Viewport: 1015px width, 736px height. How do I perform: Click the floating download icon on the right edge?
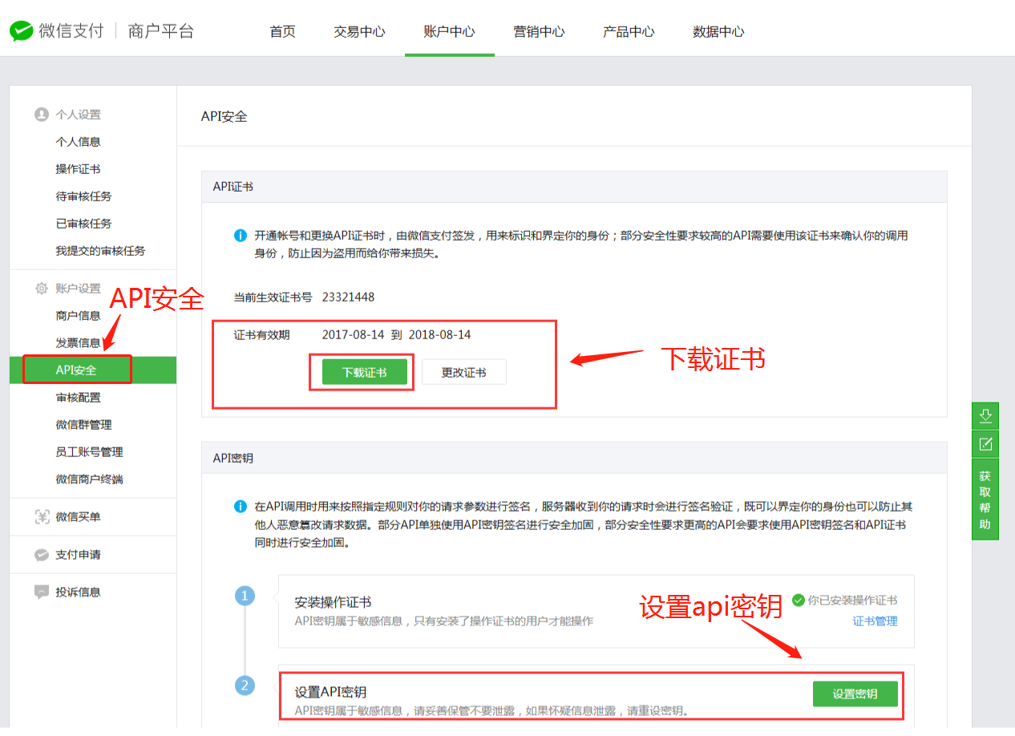click(985, 416)
